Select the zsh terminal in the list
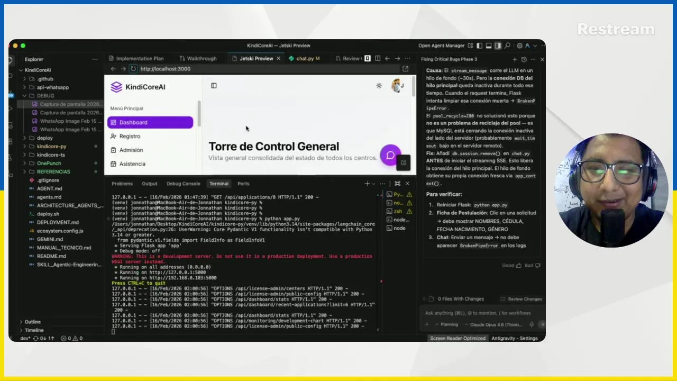 click(x=398, y=211)
